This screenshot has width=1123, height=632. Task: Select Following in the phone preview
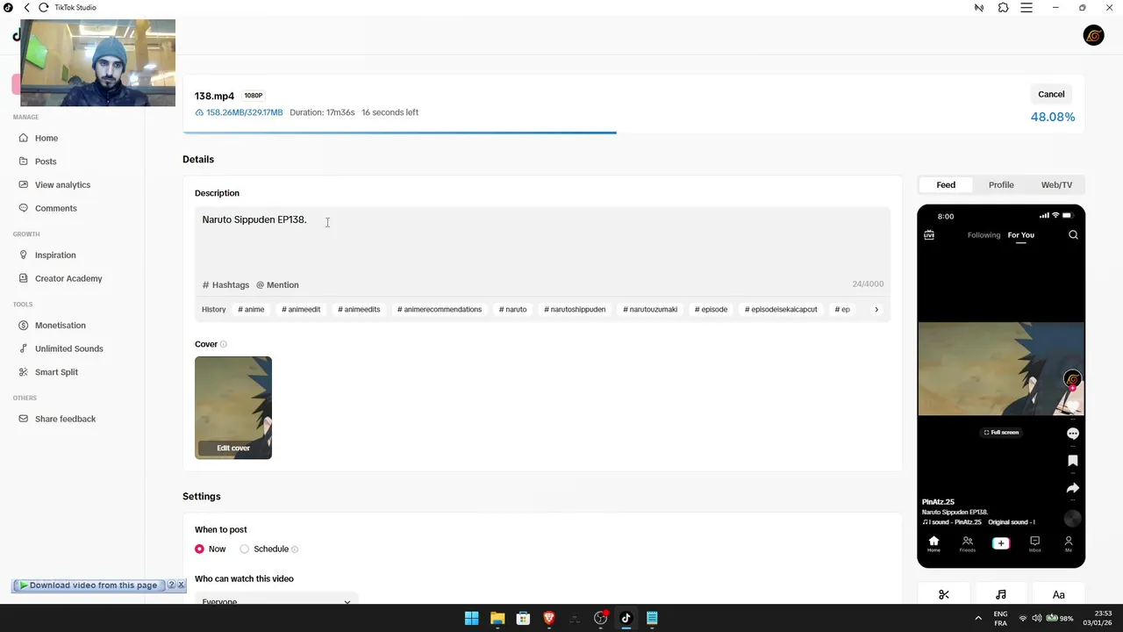click(x=984, y=235)
